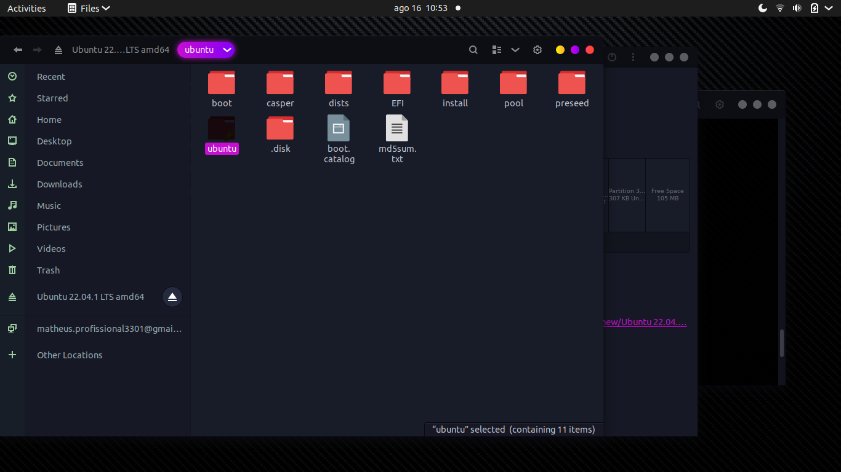Open the Files app menu in top bar
841x472 pixels.
click(x=89, y=8)
